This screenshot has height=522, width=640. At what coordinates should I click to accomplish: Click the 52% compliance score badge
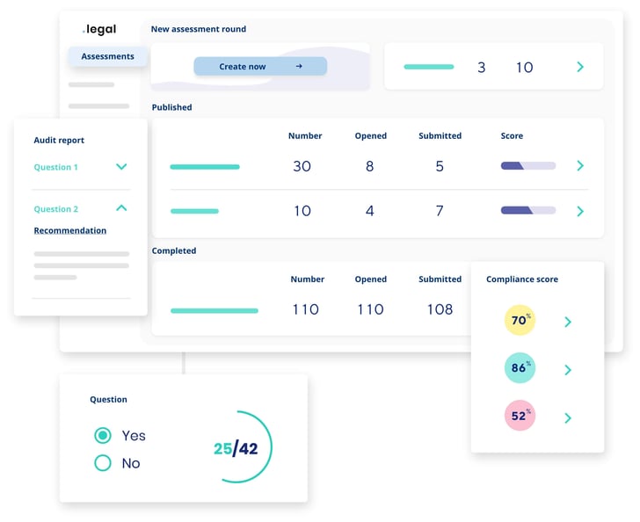(520, 416)
